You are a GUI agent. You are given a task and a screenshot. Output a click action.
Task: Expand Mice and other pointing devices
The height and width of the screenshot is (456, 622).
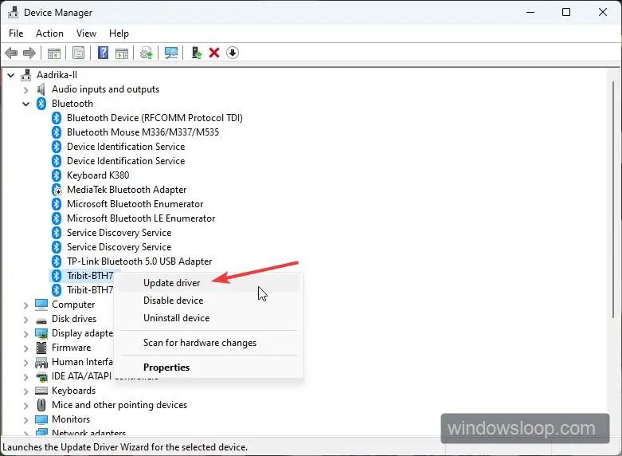[x=25, y=406]
